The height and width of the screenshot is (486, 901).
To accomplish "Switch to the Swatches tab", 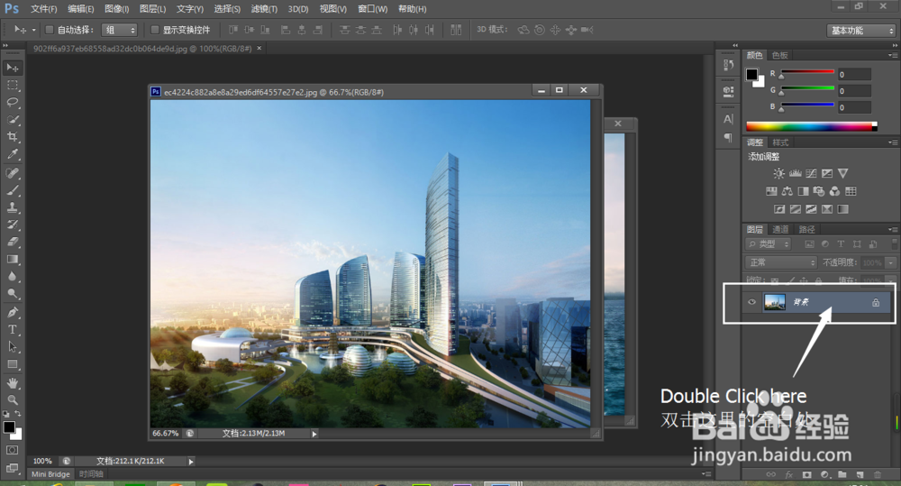I will (x=779, y=55).
